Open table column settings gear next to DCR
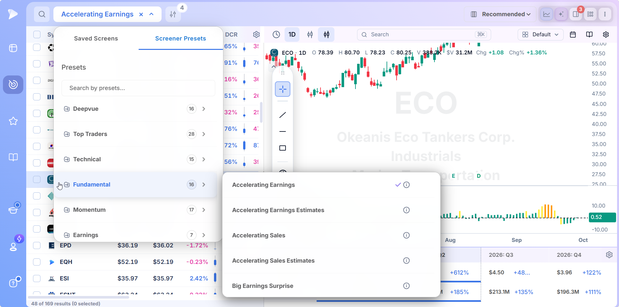This screenshot has width=619, height=307. pos(256,35)
